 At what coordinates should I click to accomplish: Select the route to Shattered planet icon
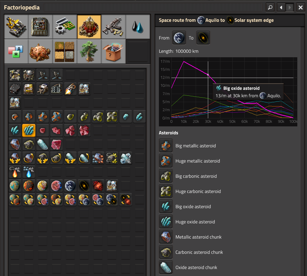coord(126,200)
